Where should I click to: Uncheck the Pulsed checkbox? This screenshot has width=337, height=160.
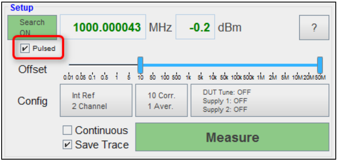[x=25, y=48]
